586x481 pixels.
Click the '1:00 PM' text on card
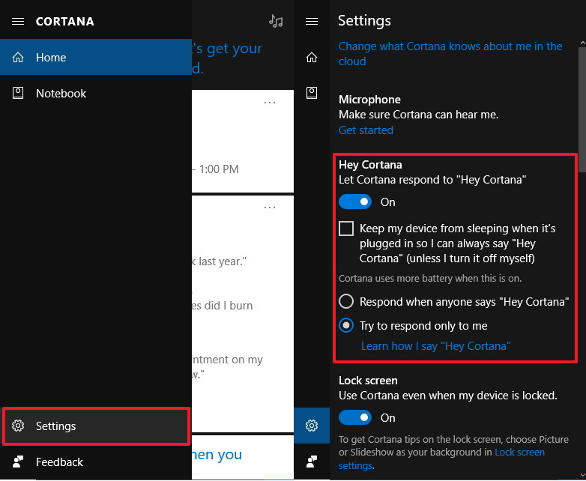click(219, 169)
